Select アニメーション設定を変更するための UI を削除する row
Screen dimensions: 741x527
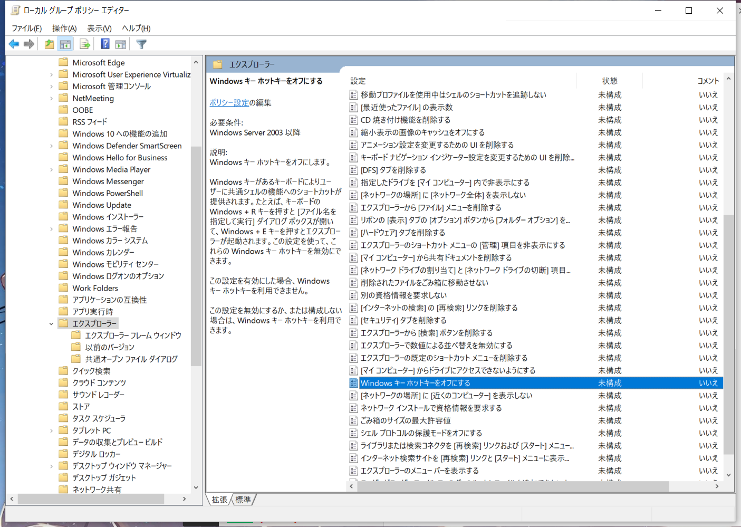pos(535,145)
